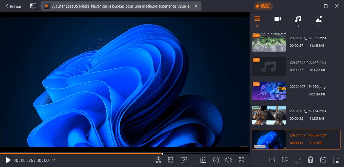Open the scissors trim tool
The image size is (344, 167).
158,160
